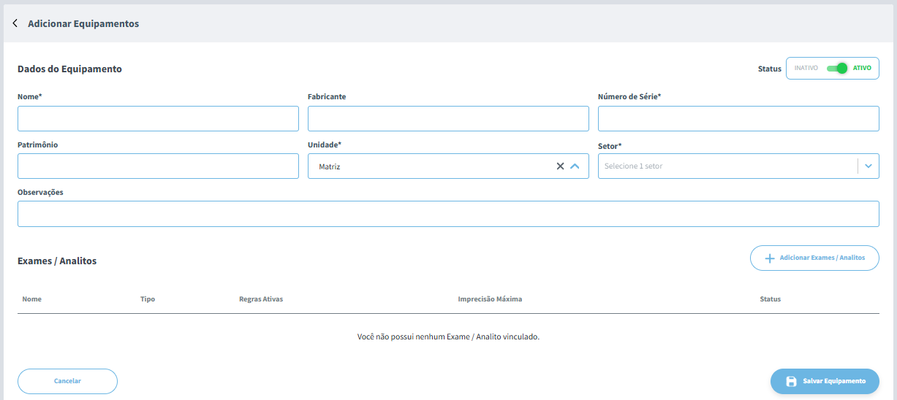Go back using the arrow beside Adicionar Equipamentos
Screen dimensions: 897x400
(x=15, y=23)
